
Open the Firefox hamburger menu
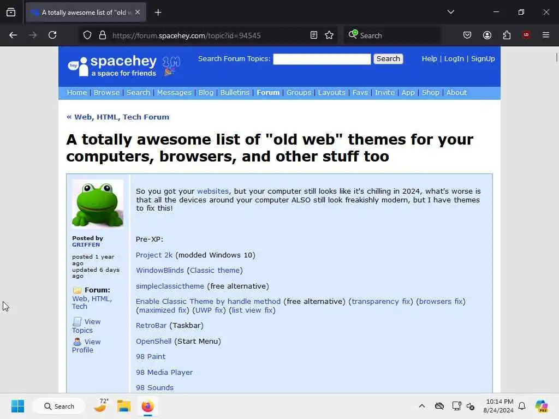click(x=546, y=35)
